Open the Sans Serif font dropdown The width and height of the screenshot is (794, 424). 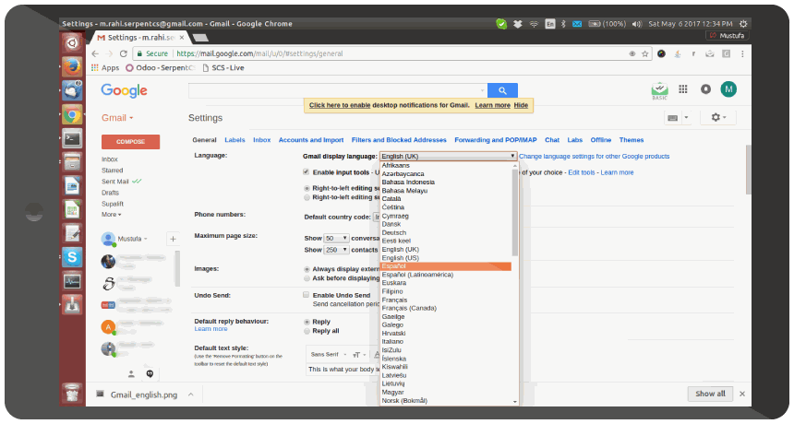pyautogui.click(x=328, y=354)
